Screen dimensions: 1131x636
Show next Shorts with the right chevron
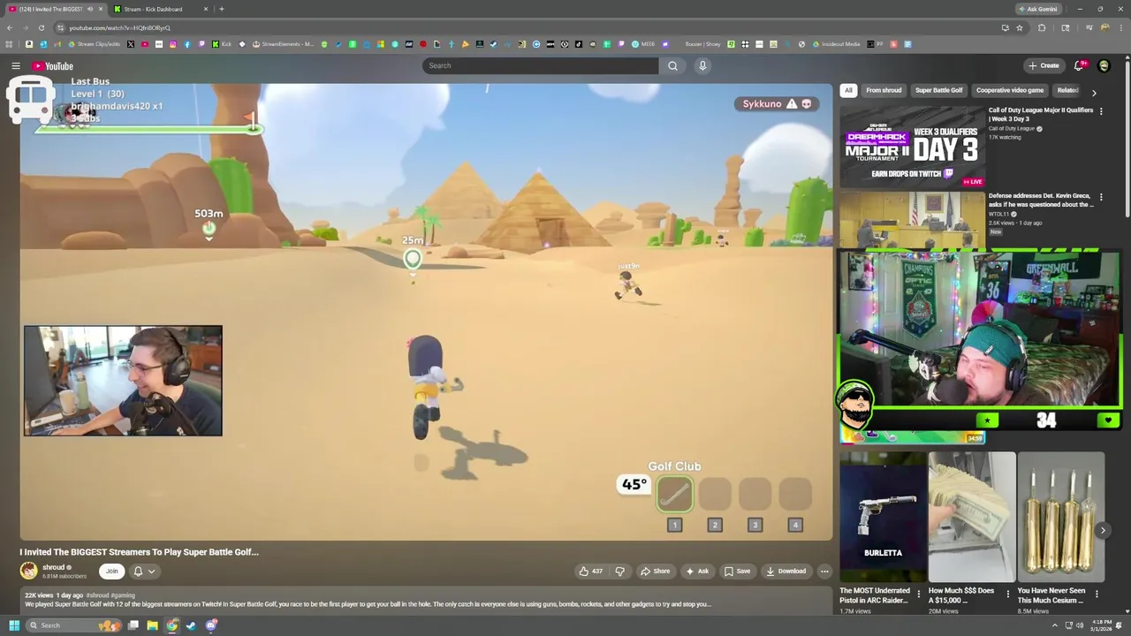(1103, 531)
